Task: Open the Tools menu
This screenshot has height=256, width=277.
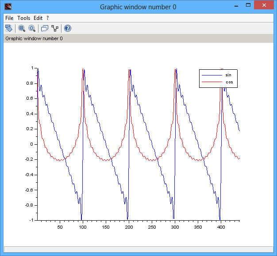Action: [23, 18]
